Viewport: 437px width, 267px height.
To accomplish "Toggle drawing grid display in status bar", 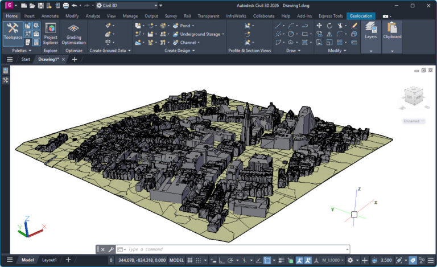I will pos(190,260).
